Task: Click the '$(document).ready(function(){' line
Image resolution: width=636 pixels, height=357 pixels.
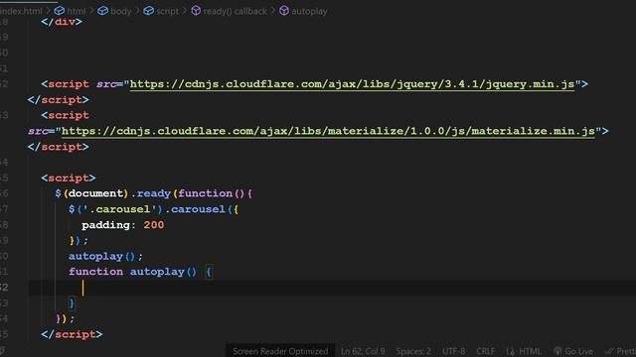Action: tap(154, 193)
